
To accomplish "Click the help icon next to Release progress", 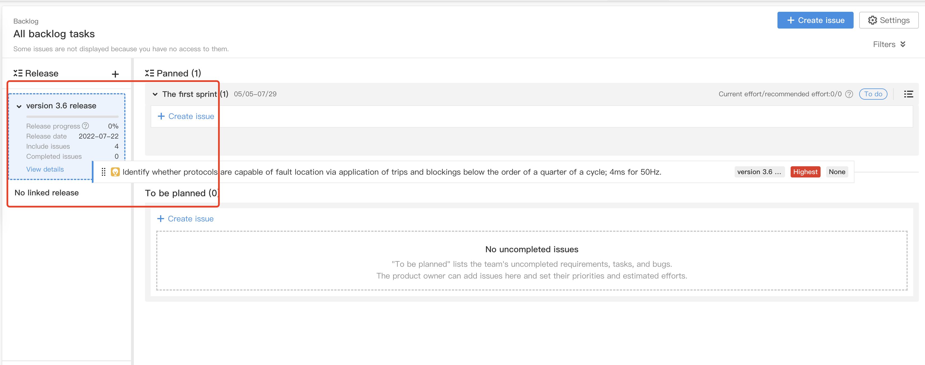I will 85,126.
